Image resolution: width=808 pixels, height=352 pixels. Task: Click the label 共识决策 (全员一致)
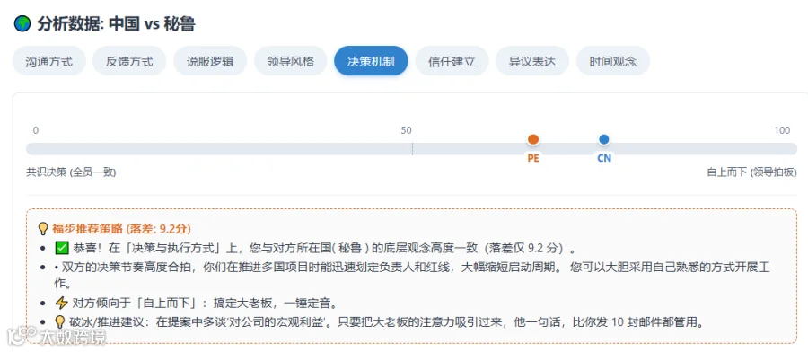click(x=71, y=172)
